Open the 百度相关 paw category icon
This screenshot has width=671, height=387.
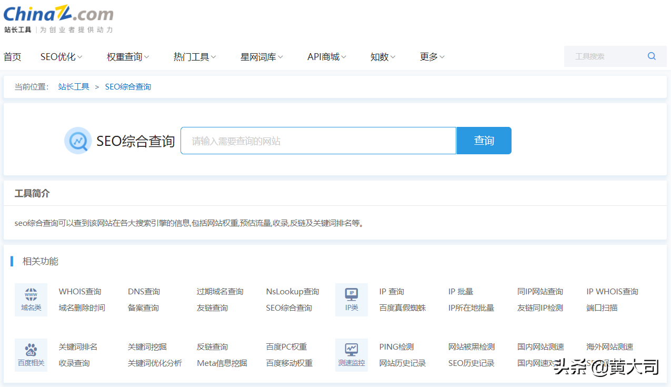coord(31,350)
